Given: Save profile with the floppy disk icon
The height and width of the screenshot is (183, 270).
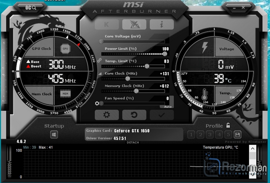Looking at the screenshot, I should click(238, 134).
